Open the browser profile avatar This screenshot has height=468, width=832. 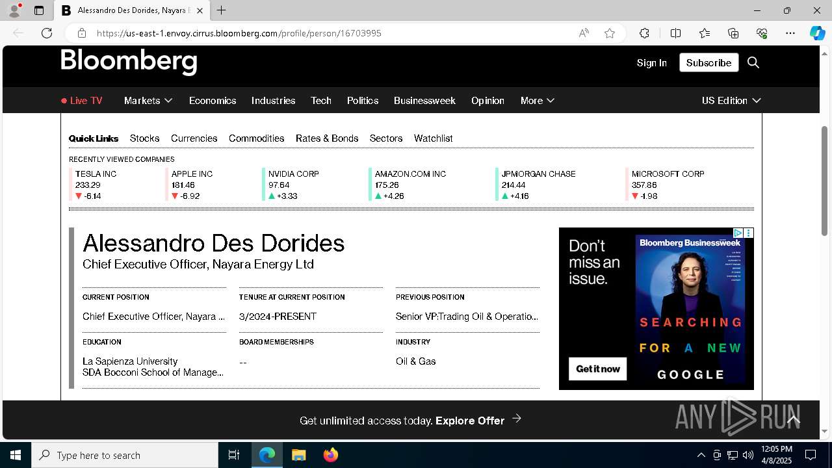click(x=14, y=10)
